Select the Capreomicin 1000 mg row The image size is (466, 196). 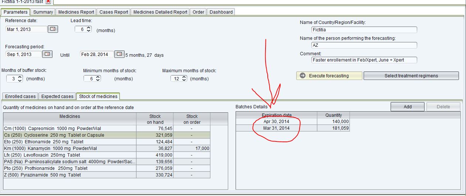point(107,128)
